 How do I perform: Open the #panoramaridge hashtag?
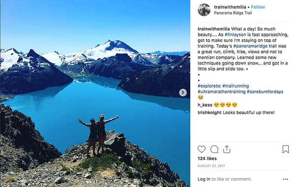pos(250,46)
